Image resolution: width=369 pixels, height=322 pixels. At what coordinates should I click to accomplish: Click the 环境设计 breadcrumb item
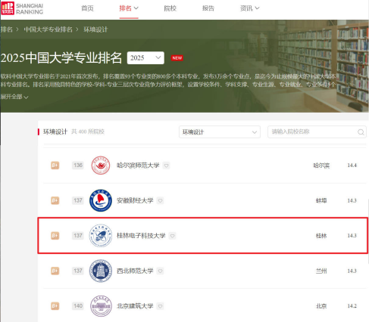click(95, 29)
